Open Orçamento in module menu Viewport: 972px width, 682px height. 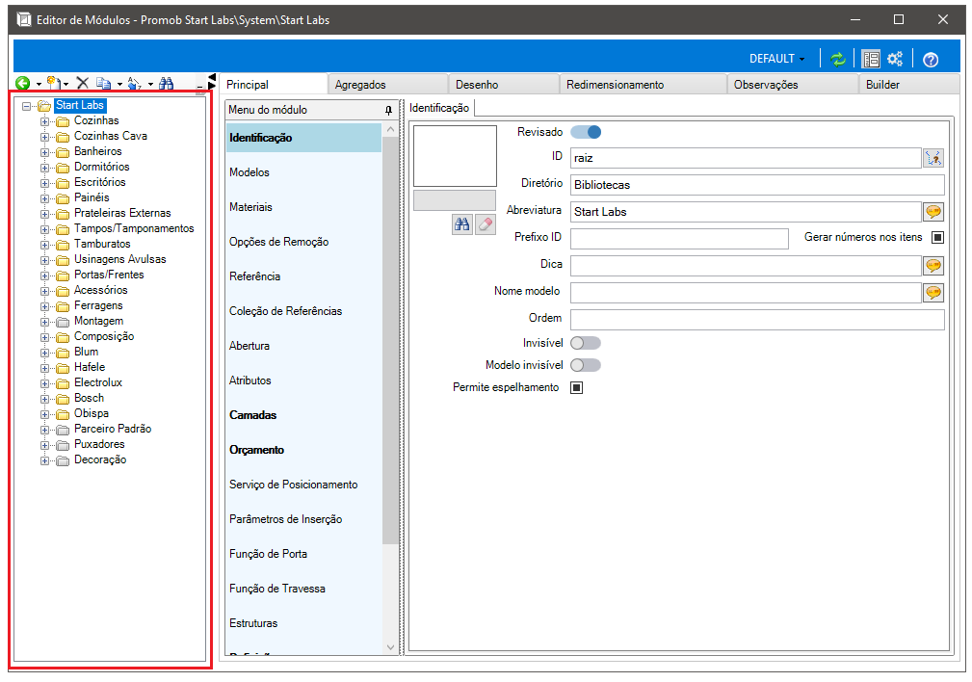303,450
